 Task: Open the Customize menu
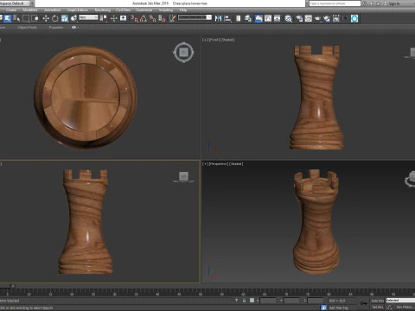pos(144,10)
